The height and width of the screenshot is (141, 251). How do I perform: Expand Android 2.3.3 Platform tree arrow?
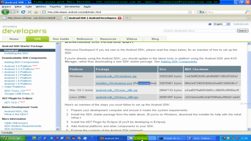coord(3,69)
